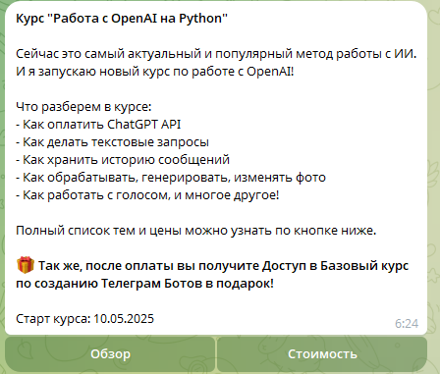Viewport: 440px width, 374px height.
Task: Click the message timestamp 6:24
Action: (407, 324)
